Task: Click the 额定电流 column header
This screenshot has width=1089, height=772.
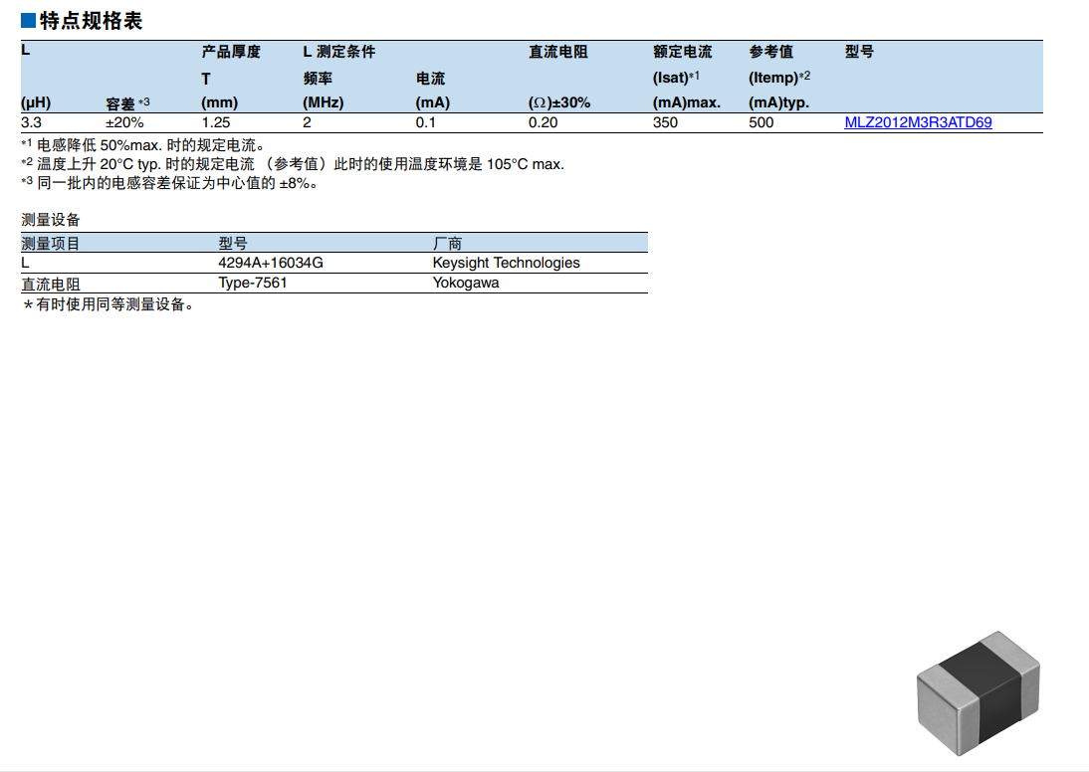Action: [x=682, y=53]
